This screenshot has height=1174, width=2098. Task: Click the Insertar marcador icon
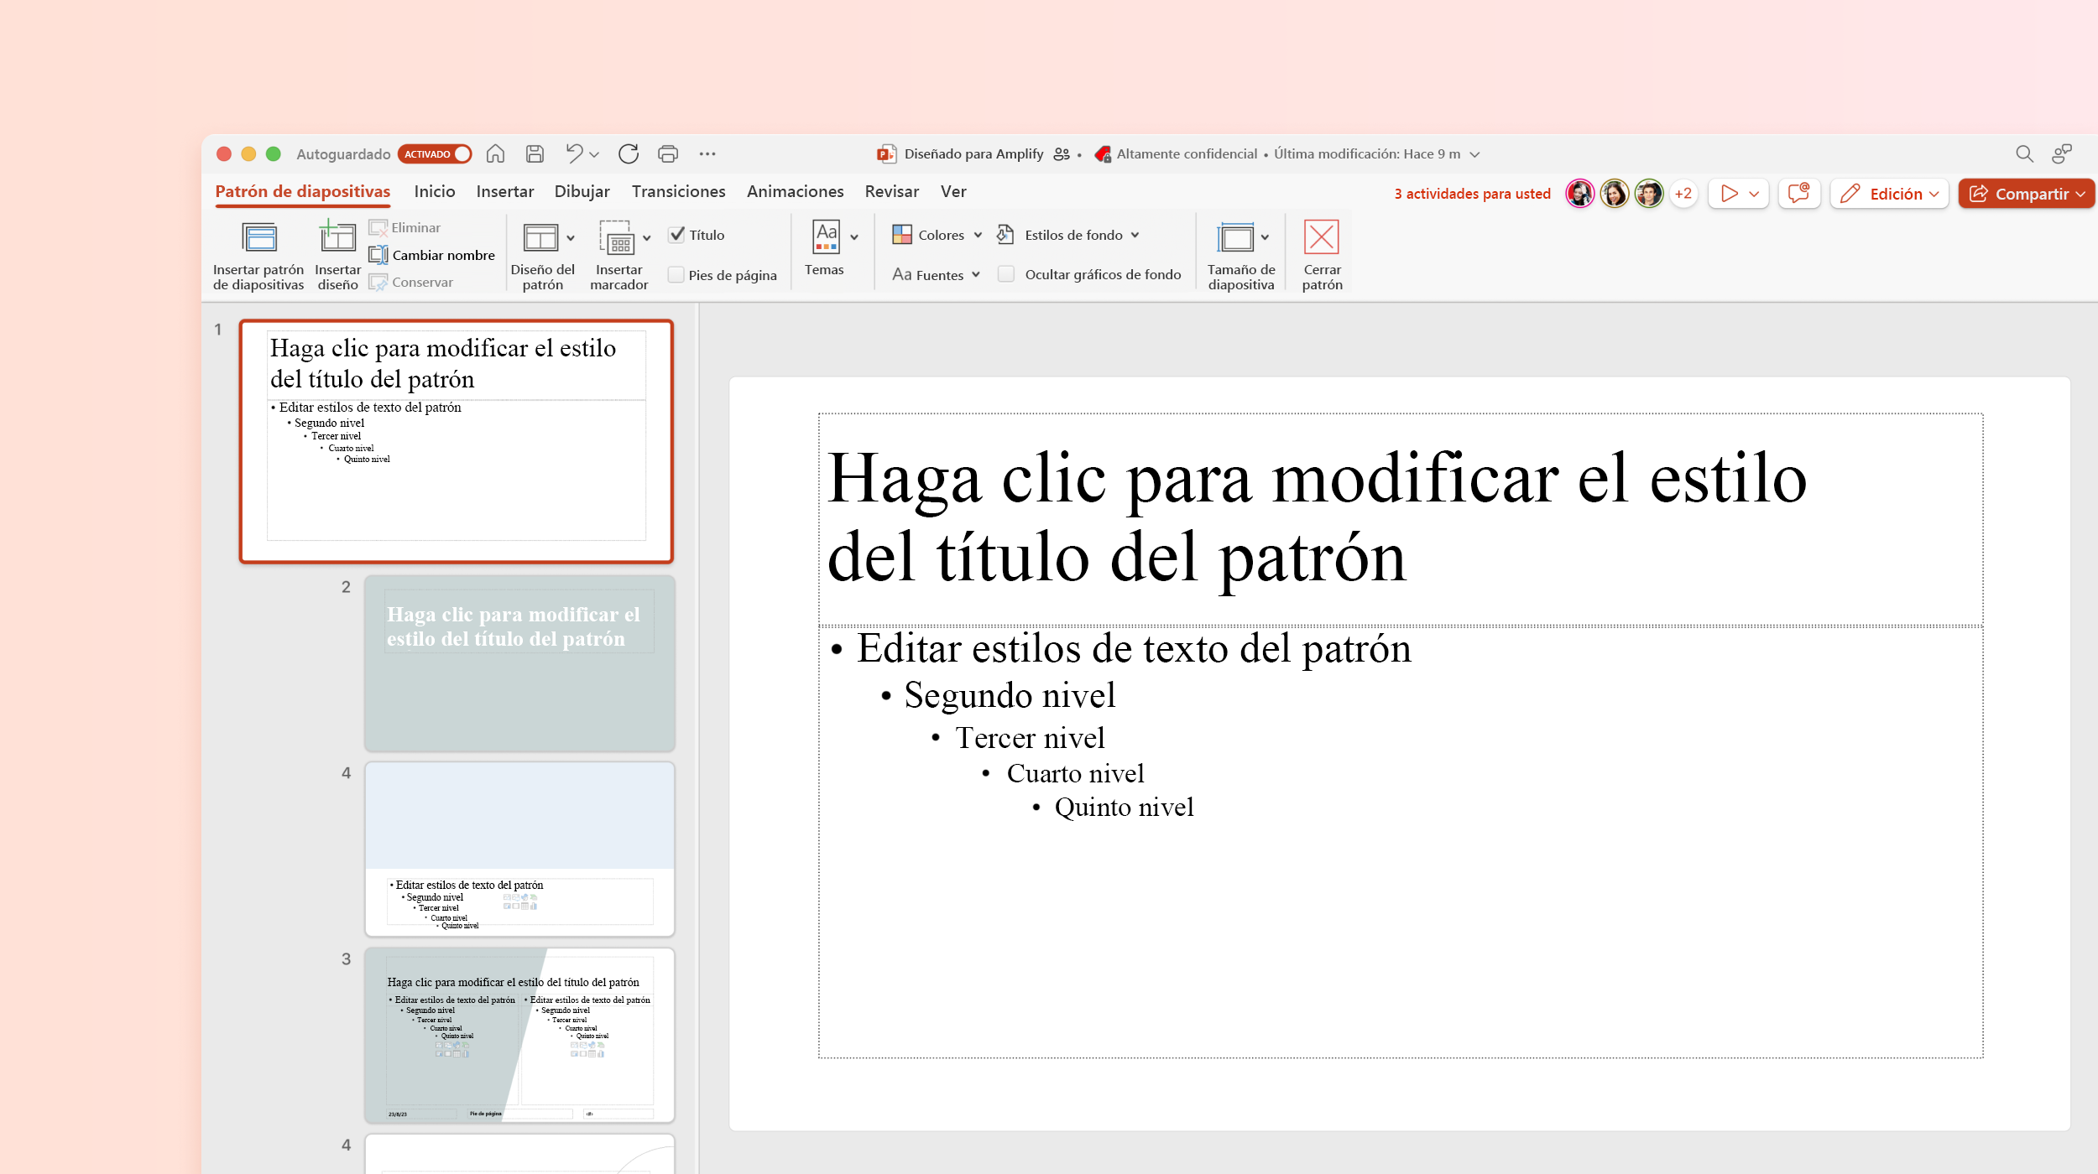click(617, 237)
